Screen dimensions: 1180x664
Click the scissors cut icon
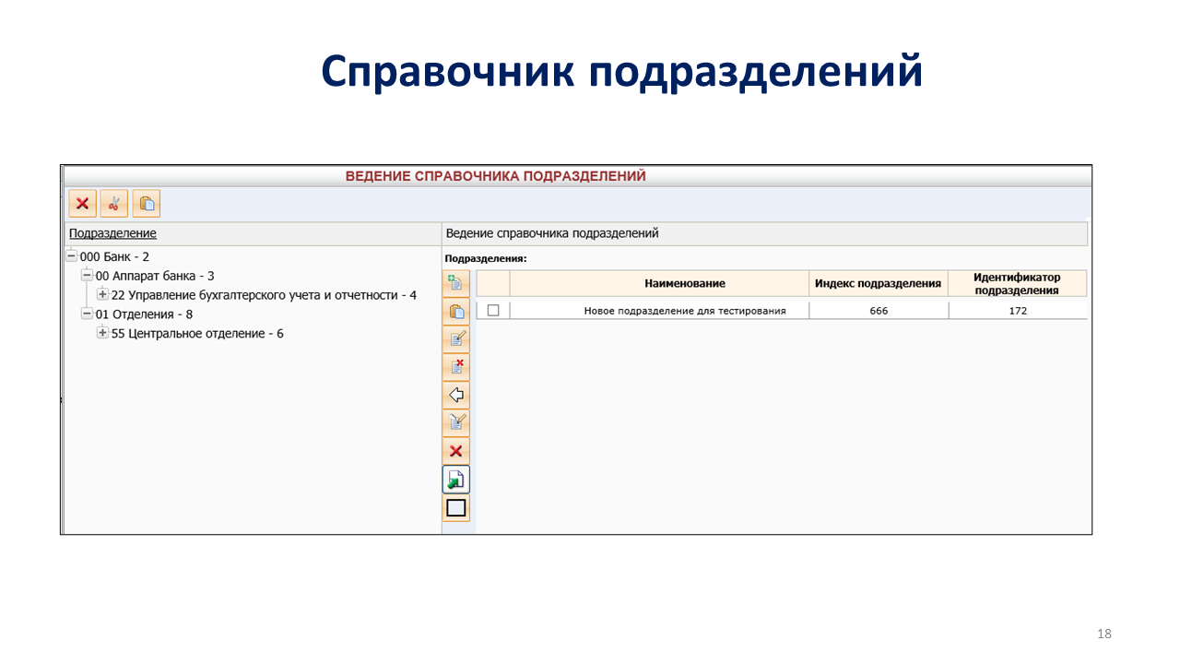pyautogui.click(x=114, y=203)
